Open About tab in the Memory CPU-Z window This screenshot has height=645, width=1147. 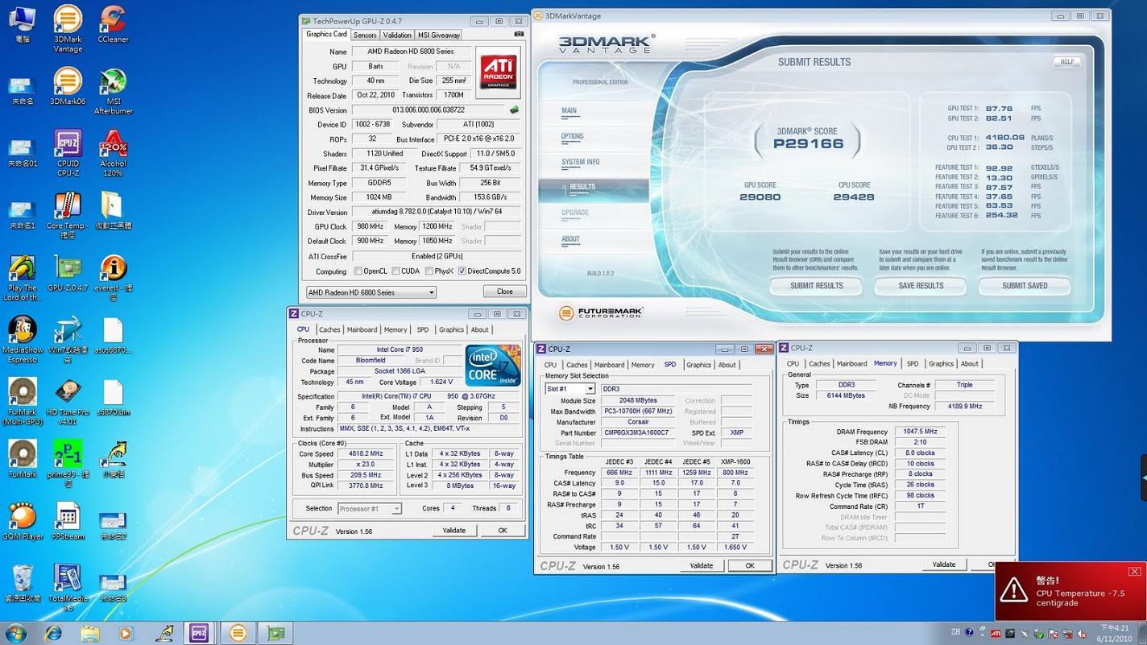coord(970,364)
